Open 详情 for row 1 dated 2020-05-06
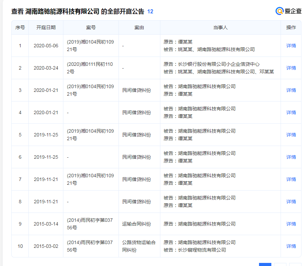Screen dimensions: 308x266 291,46
